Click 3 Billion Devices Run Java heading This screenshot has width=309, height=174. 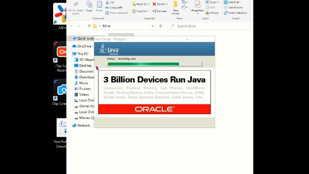pyautogui.click(x=154, y=80)
